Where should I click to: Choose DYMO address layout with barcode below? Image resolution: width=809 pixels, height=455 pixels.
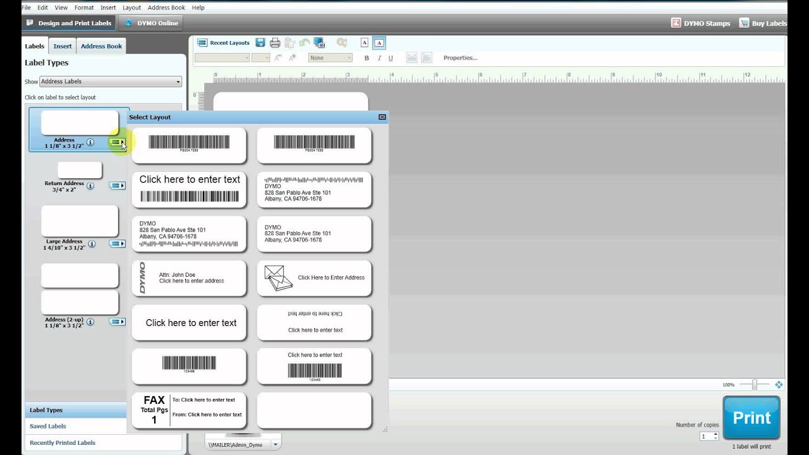coord(189,233)
